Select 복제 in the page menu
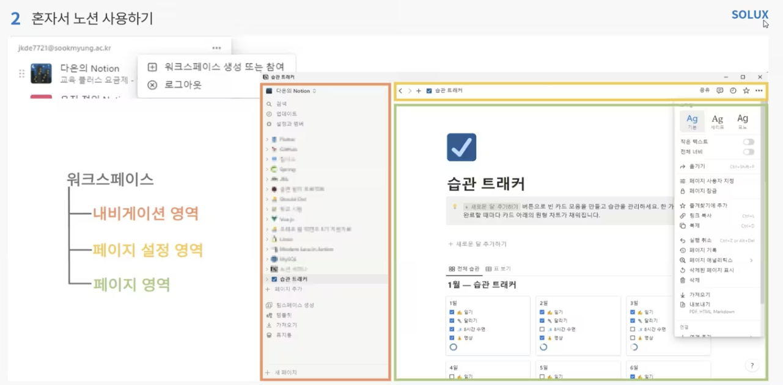Screen dimensions: 783x385 [x=717, y=226]
